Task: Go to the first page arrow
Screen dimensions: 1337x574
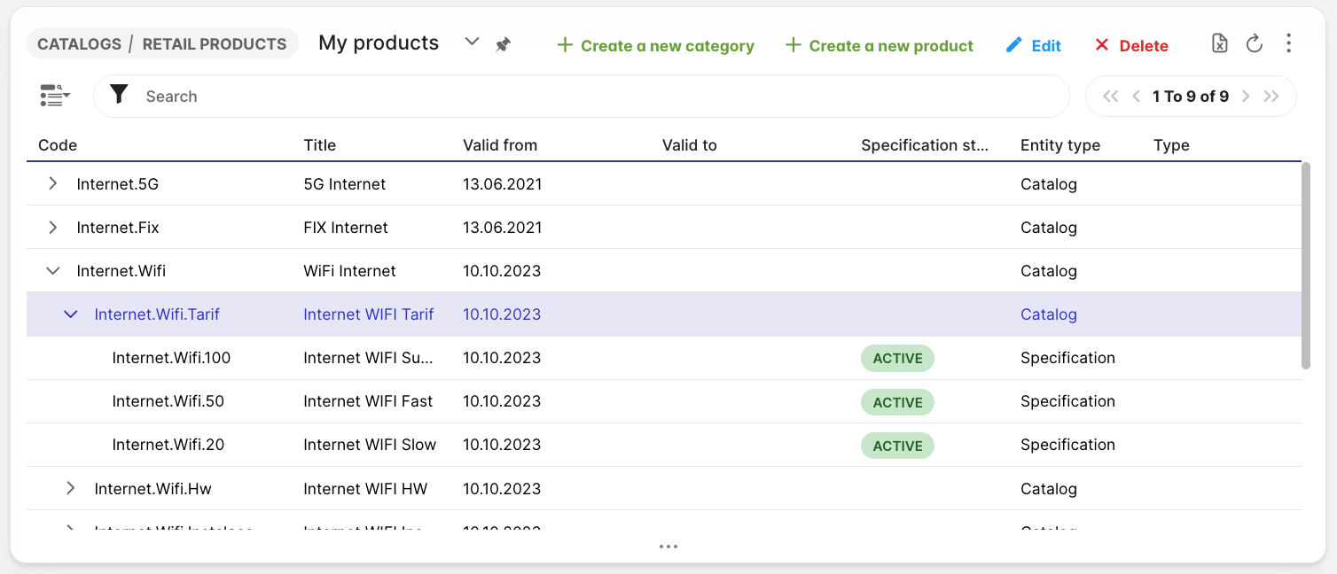Action: (1110, 97)
